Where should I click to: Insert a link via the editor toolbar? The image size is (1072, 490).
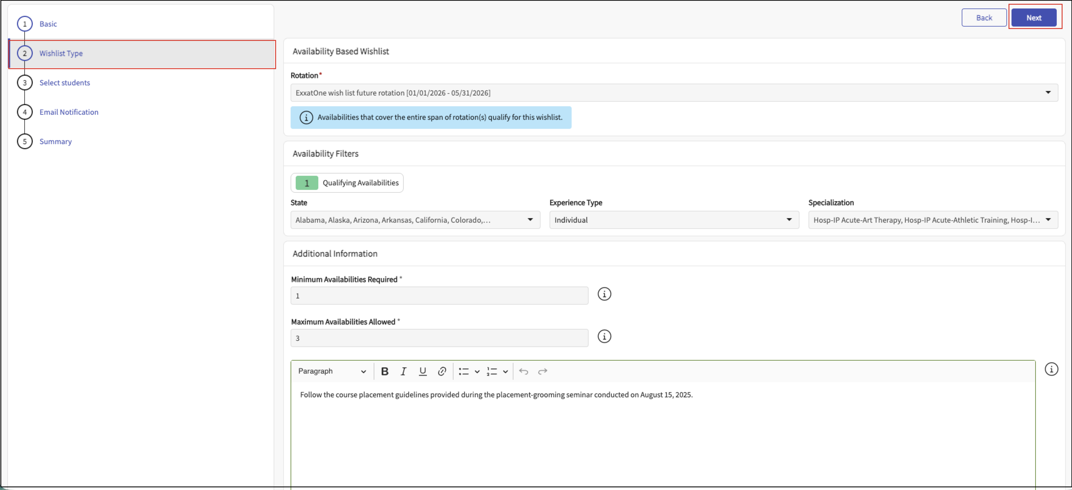coord(442,371)
